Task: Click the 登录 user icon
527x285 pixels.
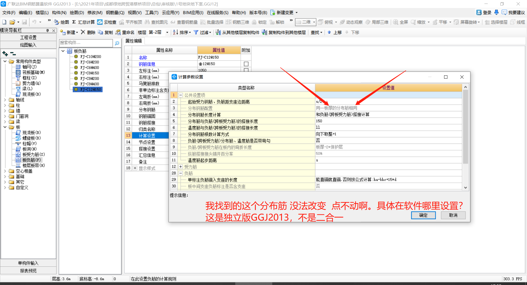Action: click(x=479, y=12)
